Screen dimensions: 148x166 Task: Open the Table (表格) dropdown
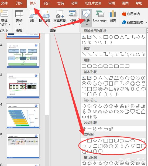tap(19, 18)
